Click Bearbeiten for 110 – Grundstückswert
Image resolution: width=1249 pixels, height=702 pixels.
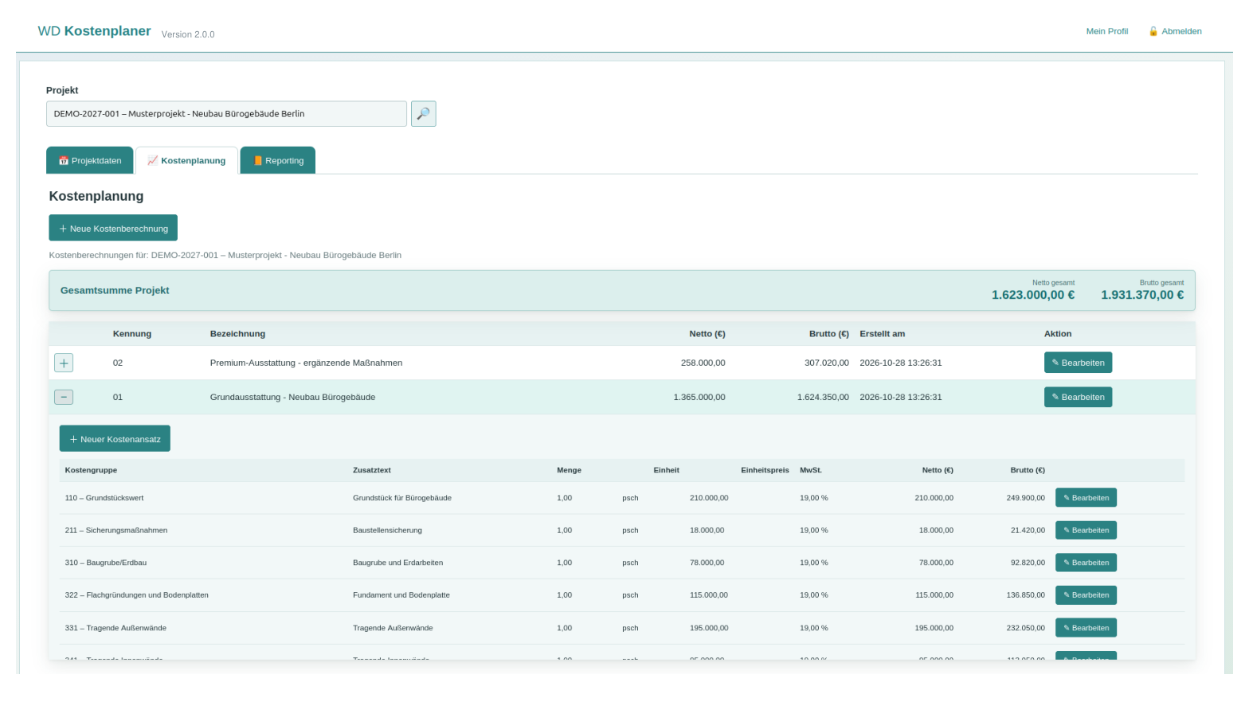pyautogui.click(x=1086, y=498)
